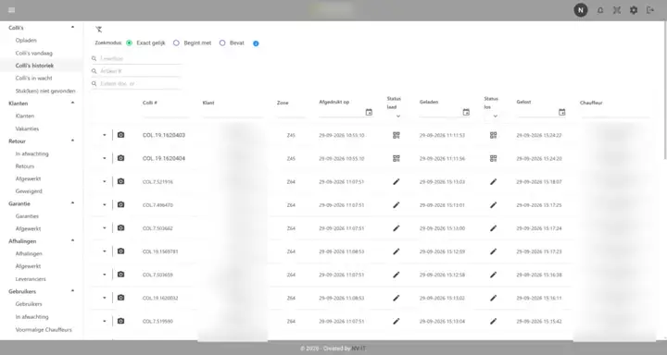Image resolution: width=667 pixels, height=355 pixels.
Task: Click the vertical page scrollbar
Action: click(664, 91)
